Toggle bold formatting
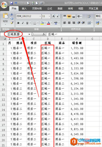This screenshot has height=147, width=102. (x=18, y=23)
